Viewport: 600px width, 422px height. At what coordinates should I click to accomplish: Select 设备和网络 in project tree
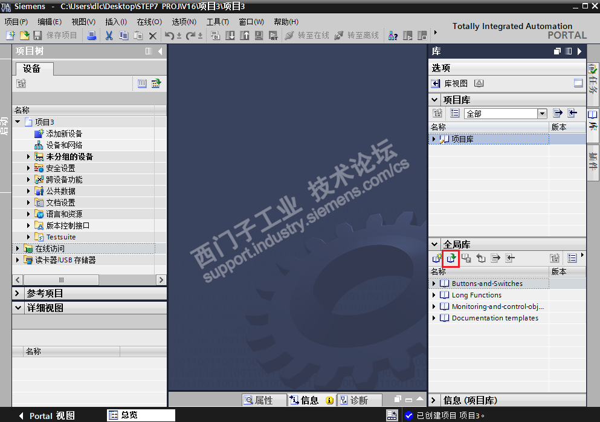coord(64,145)
